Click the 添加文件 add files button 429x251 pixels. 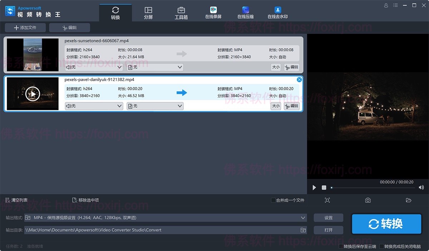pos(25,27)
